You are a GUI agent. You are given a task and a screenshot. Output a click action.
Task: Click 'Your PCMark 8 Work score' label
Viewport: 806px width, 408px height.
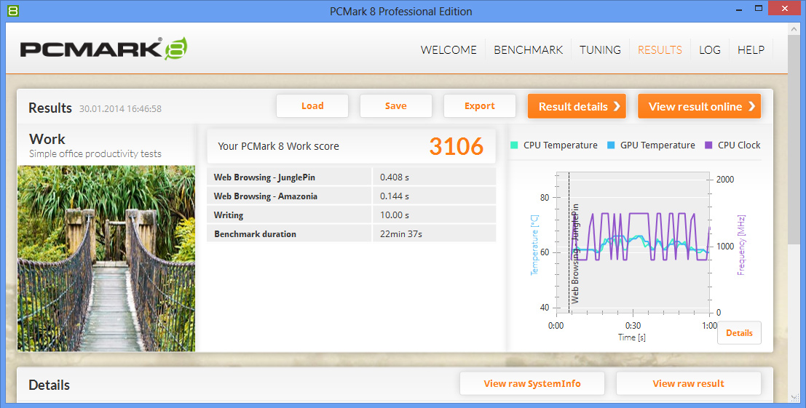278,146
